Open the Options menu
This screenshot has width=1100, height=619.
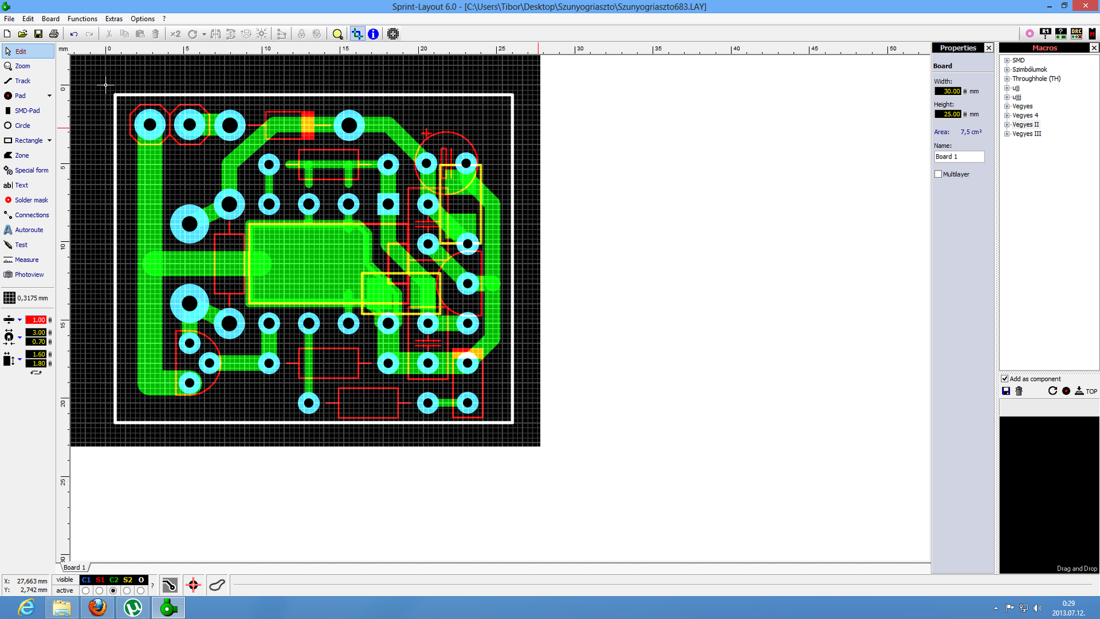(x=143, y=19)
